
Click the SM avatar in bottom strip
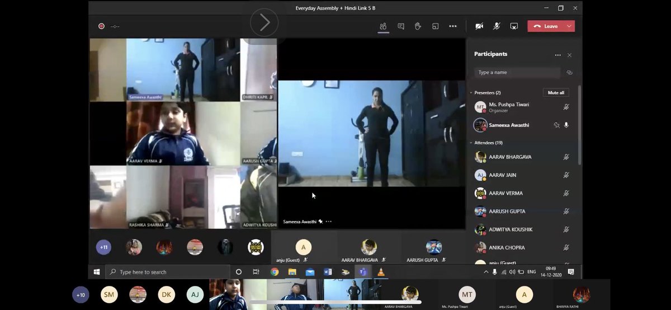[109, 295]
